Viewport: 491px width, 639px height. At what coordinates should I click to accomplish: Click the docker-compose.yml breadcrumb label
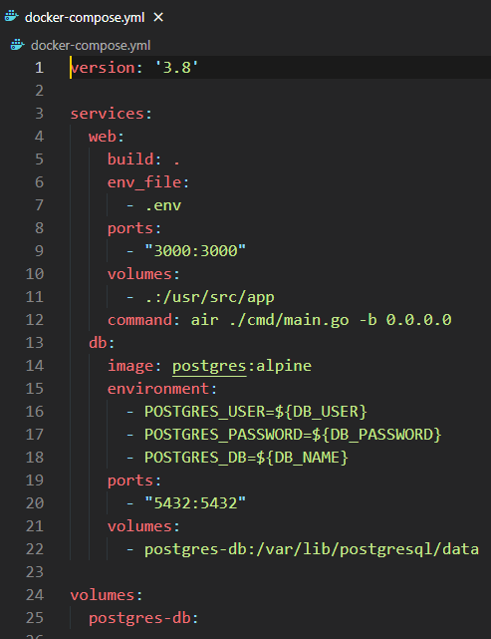(91, 45)
